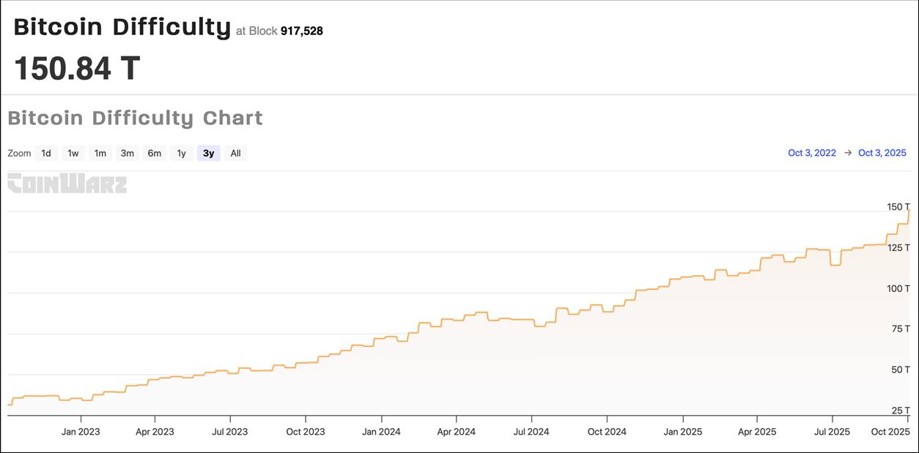This screenshot has width=919, height=453.
Task: Click the CoinWarz watermark logo
Action: pos(67,184)
